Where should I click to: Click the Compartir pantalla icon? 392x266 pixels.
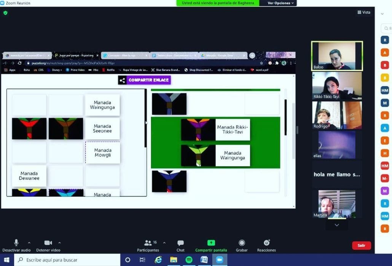[211, 243]
